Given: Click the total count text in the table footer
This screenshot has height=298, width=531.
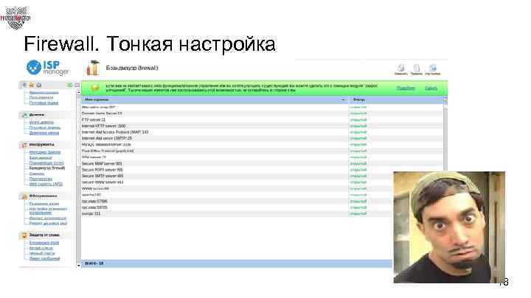Looking at the screenshot, I should 94,263.
